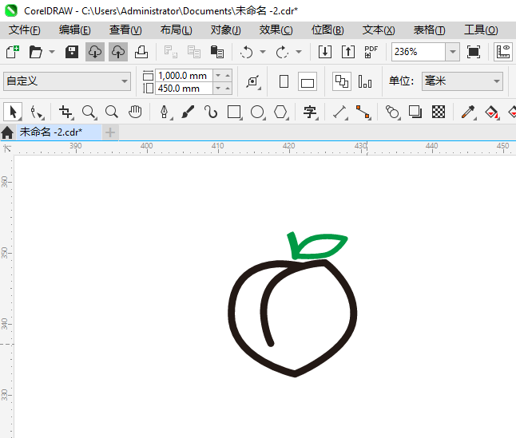The image size is (516, 438).
Task: Save the document with floppy icon
Action: click(x=72, y=52)
